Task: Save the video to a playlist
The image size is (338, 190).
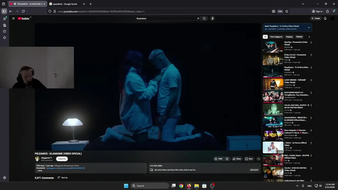Action: 249,159
